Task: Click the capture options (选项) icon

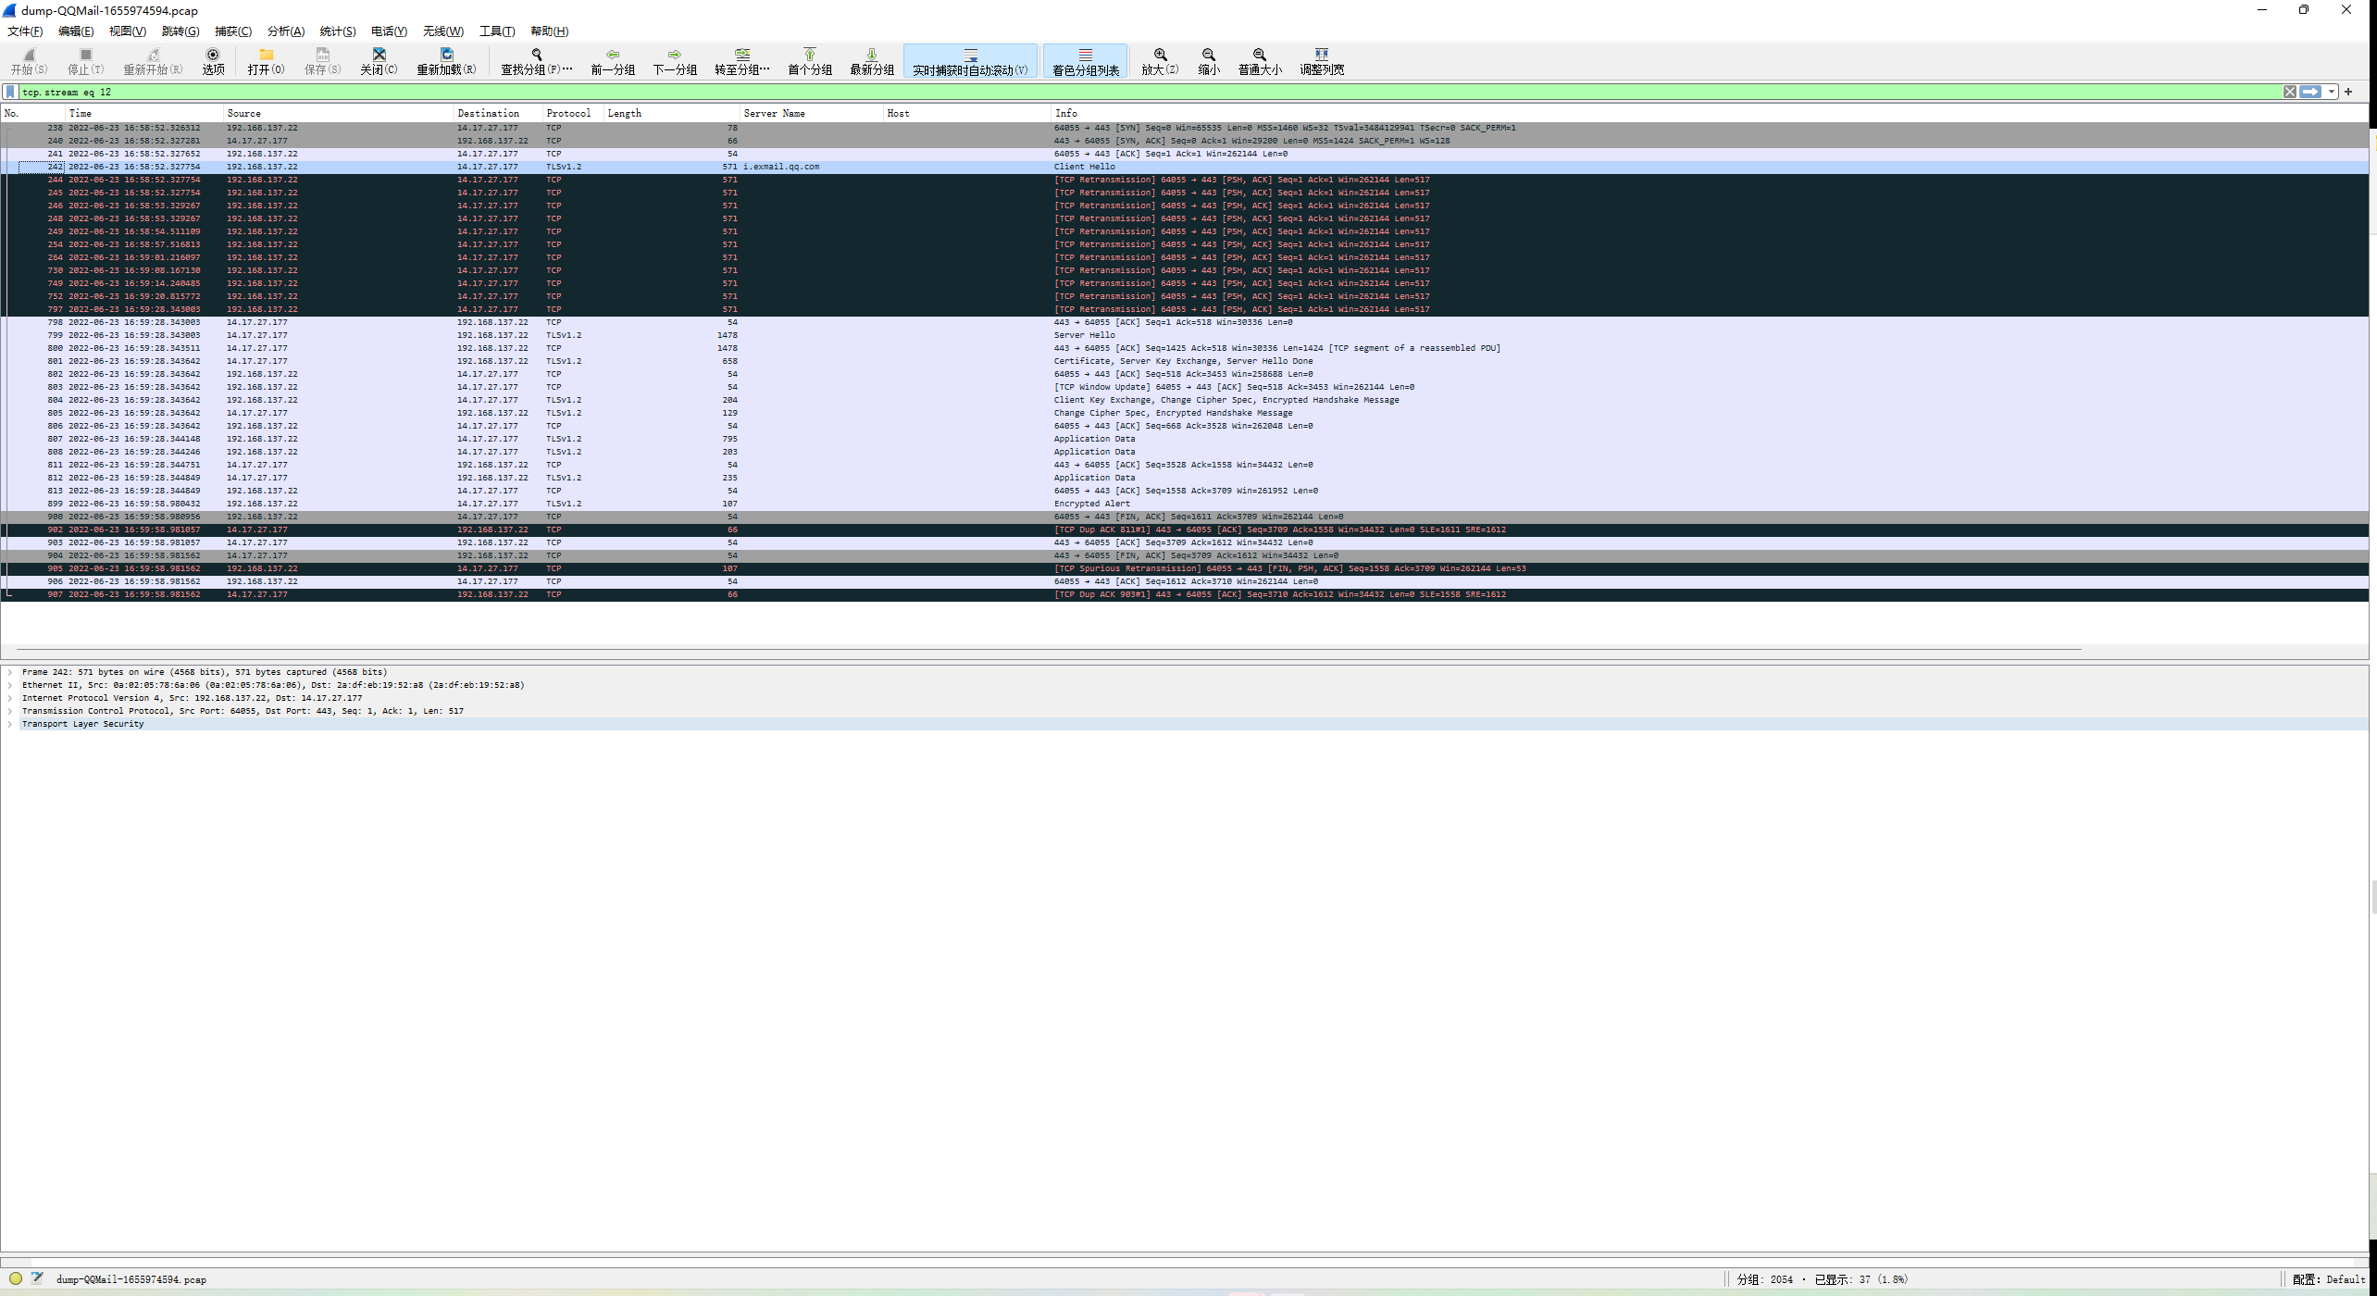Action: (x=213, y=60)
